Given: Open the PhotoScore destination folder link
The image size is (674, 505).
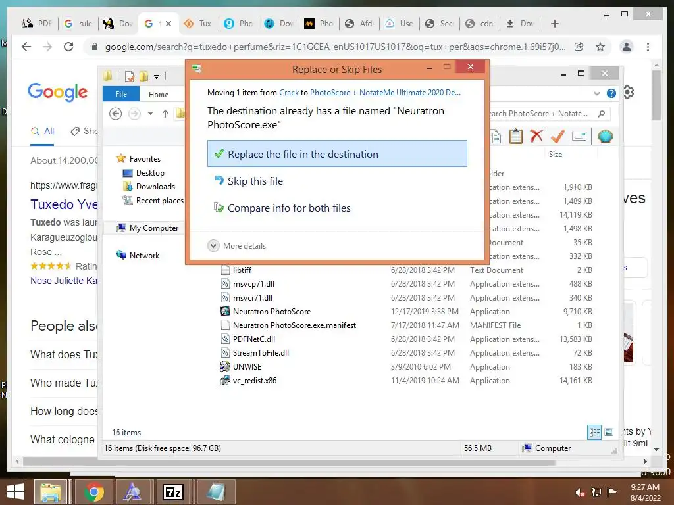Looking at the screenshot, I should pos(384,92).
